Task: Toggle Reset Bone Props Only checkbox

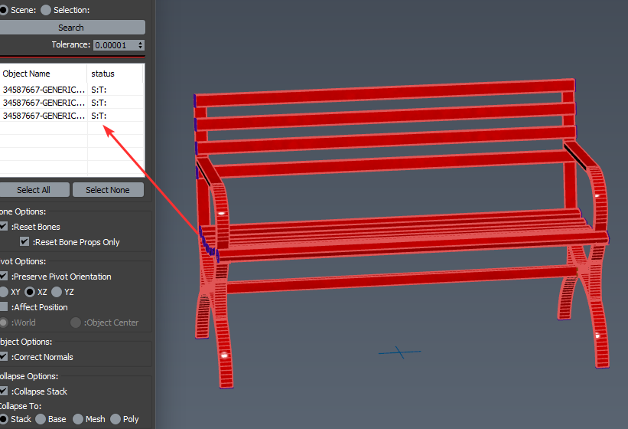Action: tap(24, 242)
